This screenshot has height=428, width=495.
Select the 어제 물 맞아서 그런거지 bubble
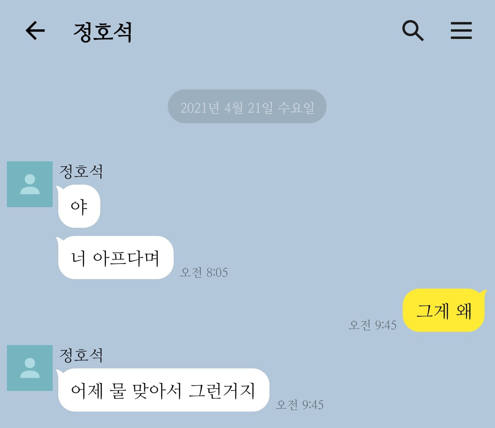[163, 390]
